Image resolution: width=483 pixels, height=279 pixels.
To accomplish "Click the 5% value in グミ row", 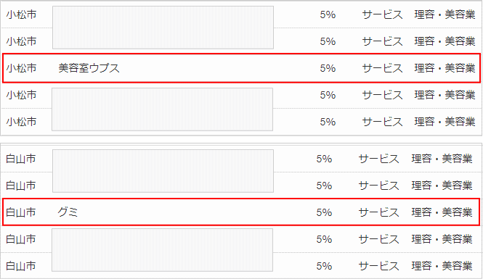I will [x=324, y=212].
